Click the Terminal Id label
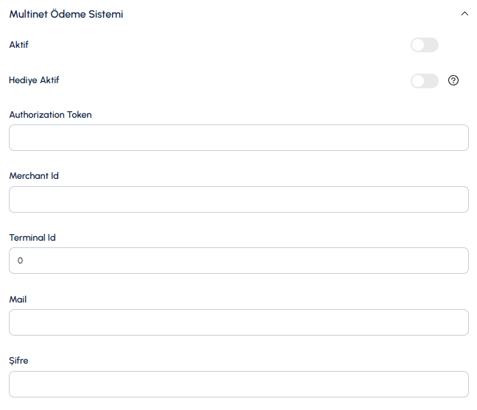477x410 pixels. [x=32, y=238]
